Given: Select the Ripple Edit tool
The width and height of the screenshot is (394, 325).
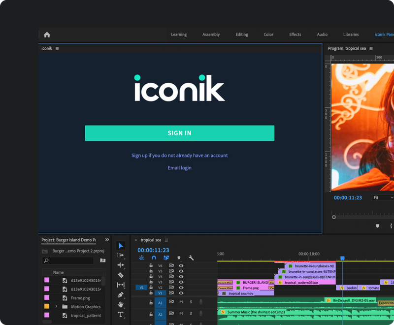Looking at the screenshot, I should click(x=120, y=265).
